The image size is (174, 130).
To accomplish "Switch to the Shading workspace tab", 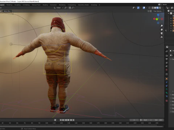I will [x=45, y=5].
